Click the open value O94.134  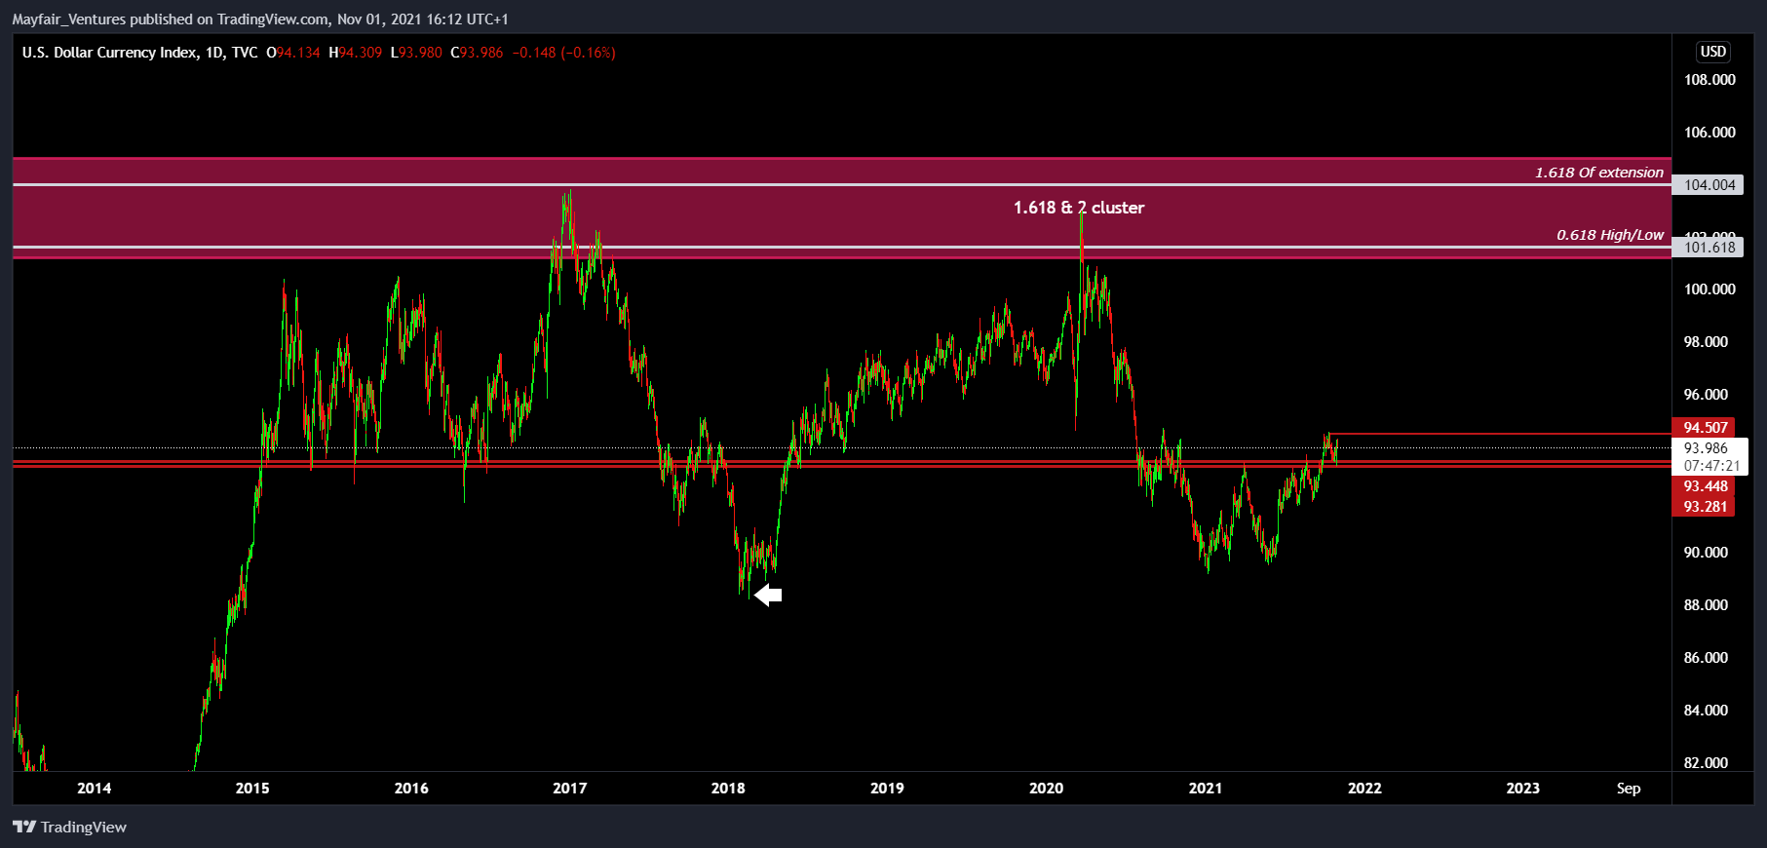point(293,53)
